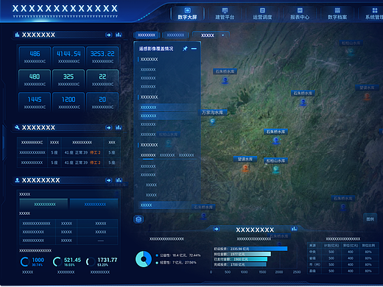Select the 万家沟水库 map marker label
The height and width of the screenshot is (287, 383).
pyautogui.click(x=212, y=113)
